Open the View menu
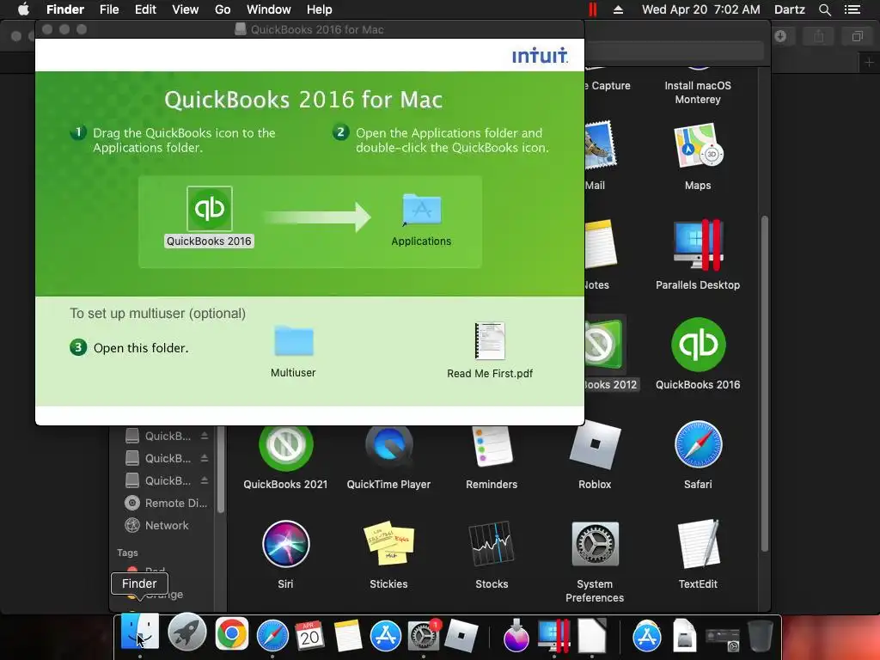 pyautogui.click(x=186, y=9)
